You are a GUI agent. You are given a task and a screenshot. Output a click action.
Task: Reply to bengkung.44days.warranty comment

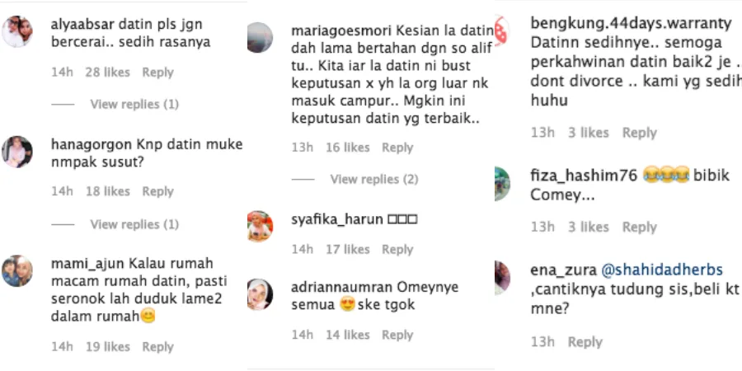[639, 133]
